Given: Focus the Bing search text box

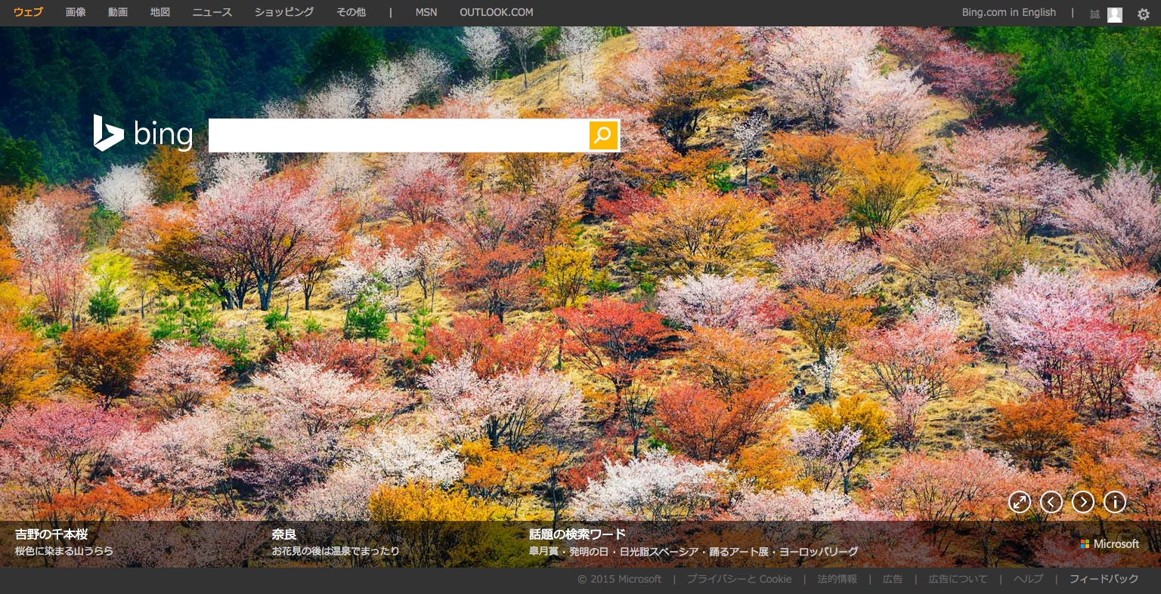Looking at the screenshot, I should [398, 135].
